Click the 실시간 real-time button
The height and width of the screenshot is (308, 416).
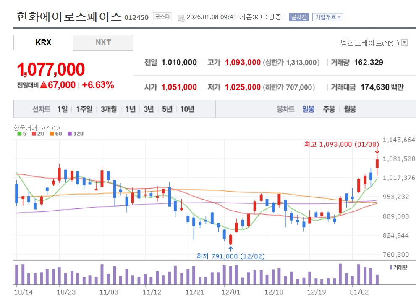[299, 17]
